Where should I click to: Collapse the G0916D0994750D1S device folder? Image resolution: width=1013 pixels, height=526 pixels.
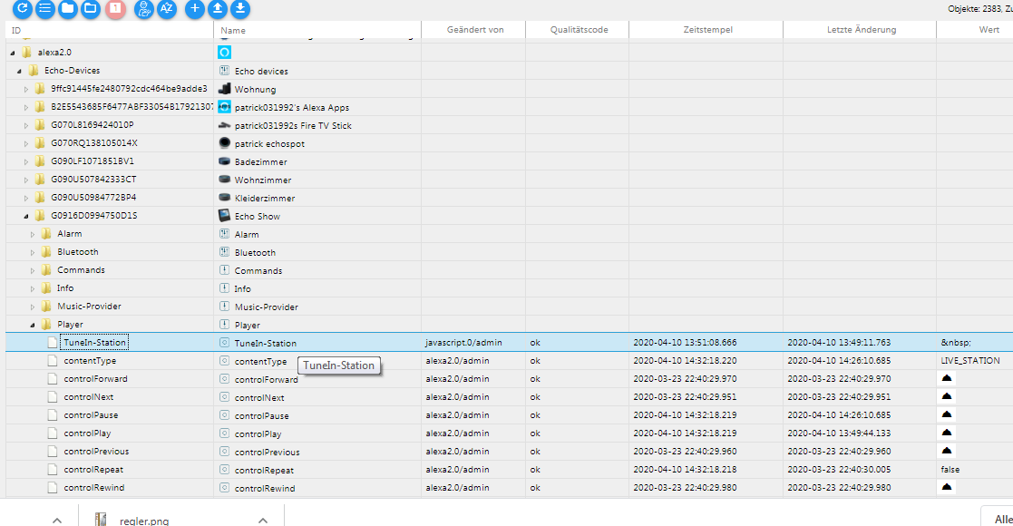25,216
